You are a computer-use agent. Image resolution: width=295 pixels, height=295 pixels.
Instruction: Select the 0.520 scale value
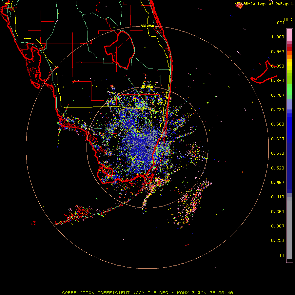pyautogui.click(x=278, y=168)
